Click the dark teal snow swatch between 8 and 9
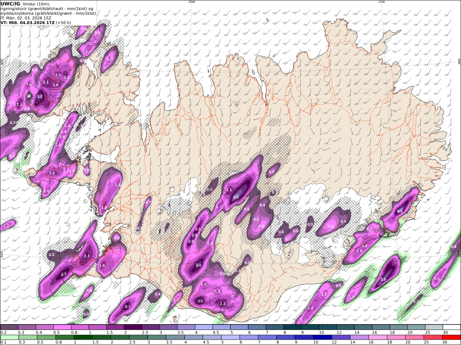The image size is (461, 345). 292,327
